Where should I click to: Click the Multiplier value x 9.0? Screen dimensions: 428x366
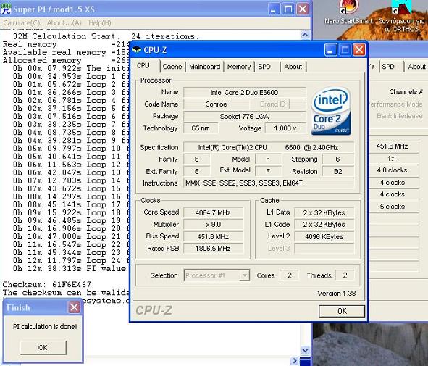pyautogui.click(x=213, y=225)
